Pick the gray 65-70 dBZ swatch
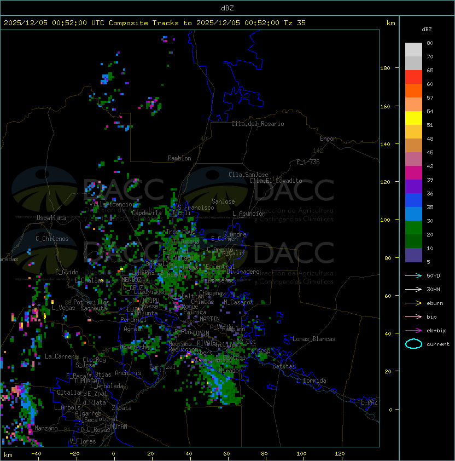The image size is (455, 461). coord(413,63)
